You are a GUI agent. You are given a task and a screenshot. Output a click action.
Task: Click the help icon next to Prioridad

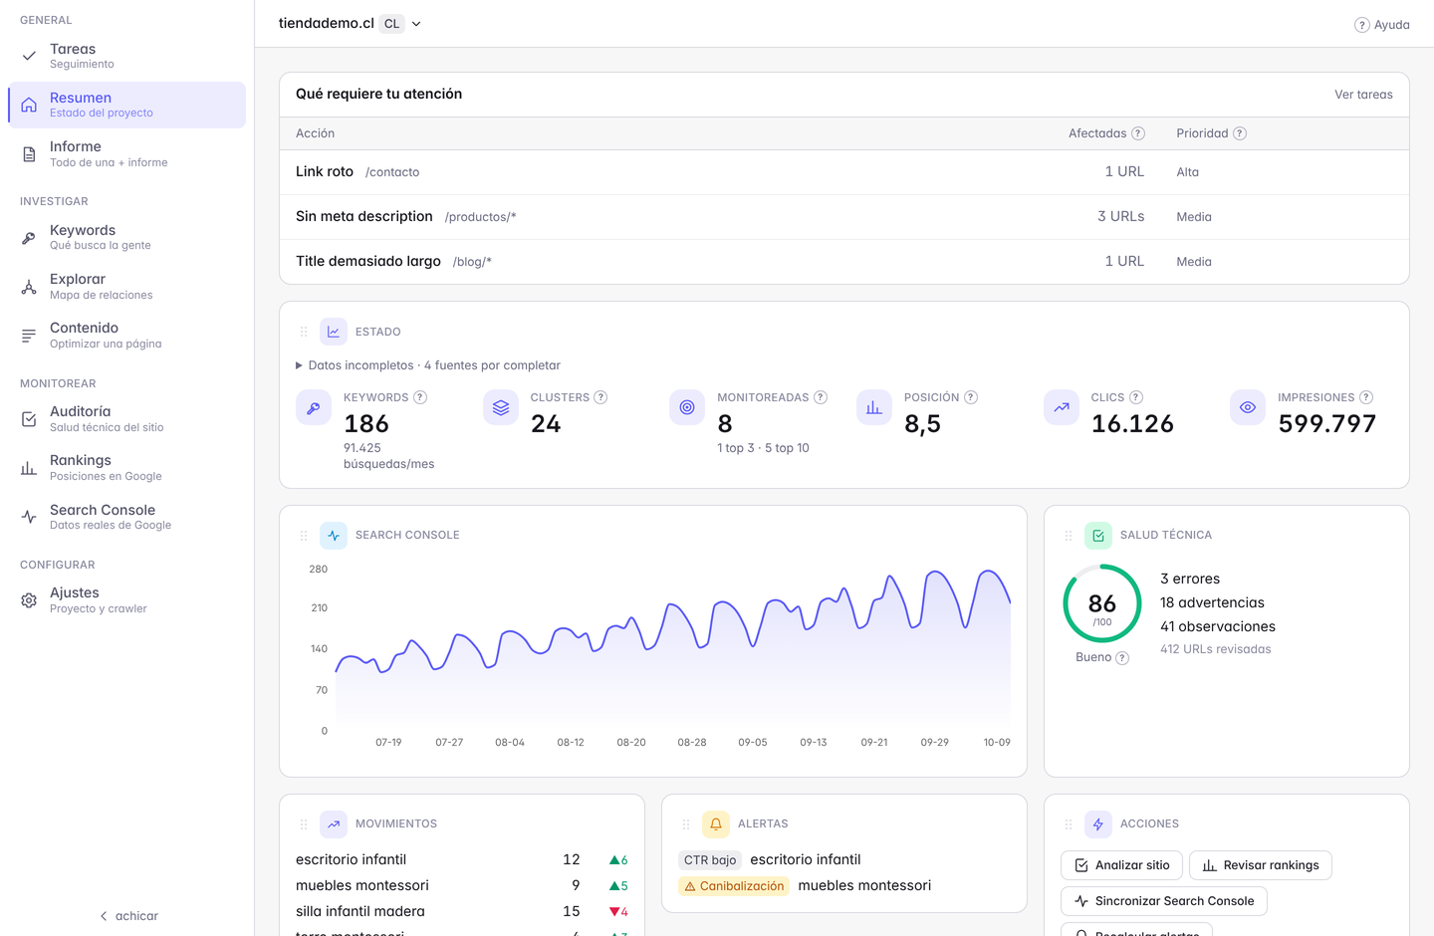pyautogui.click(x=1240, y=133)
